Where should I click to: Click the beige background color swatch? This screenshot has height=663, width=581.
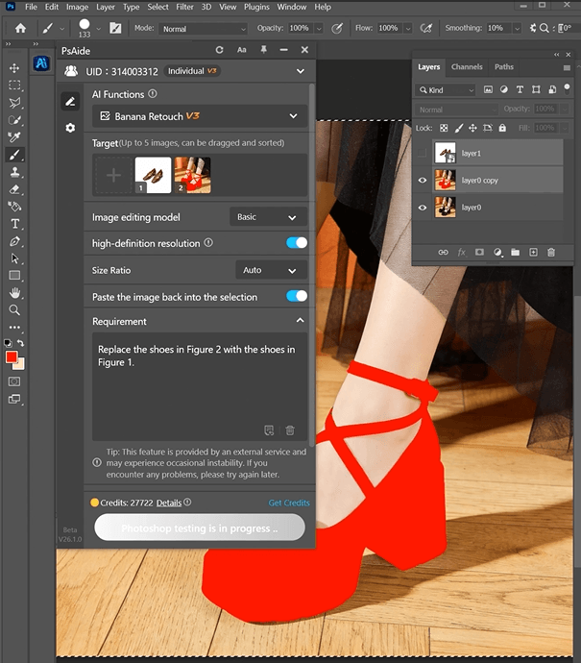[21, 366]
